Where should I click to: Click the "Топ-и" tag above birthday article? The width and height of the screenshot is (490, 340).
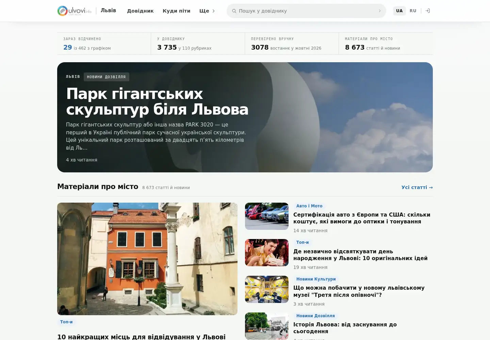coord(303,242)
